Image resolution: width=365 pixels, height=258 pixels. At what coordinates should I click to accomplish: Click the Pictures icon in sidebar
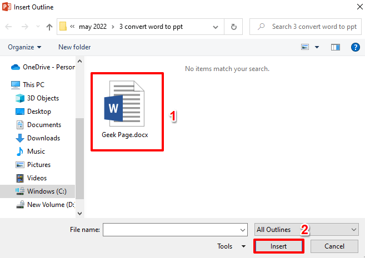20,165
